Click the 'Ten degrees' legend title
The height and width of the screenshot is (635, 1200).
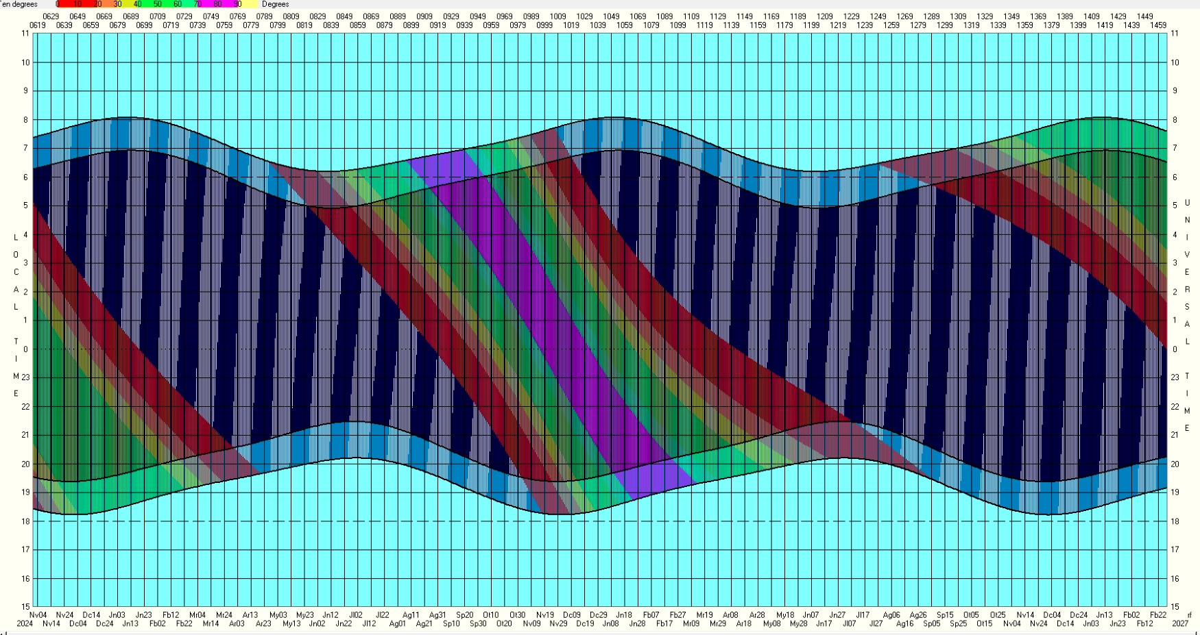(19, 4)
